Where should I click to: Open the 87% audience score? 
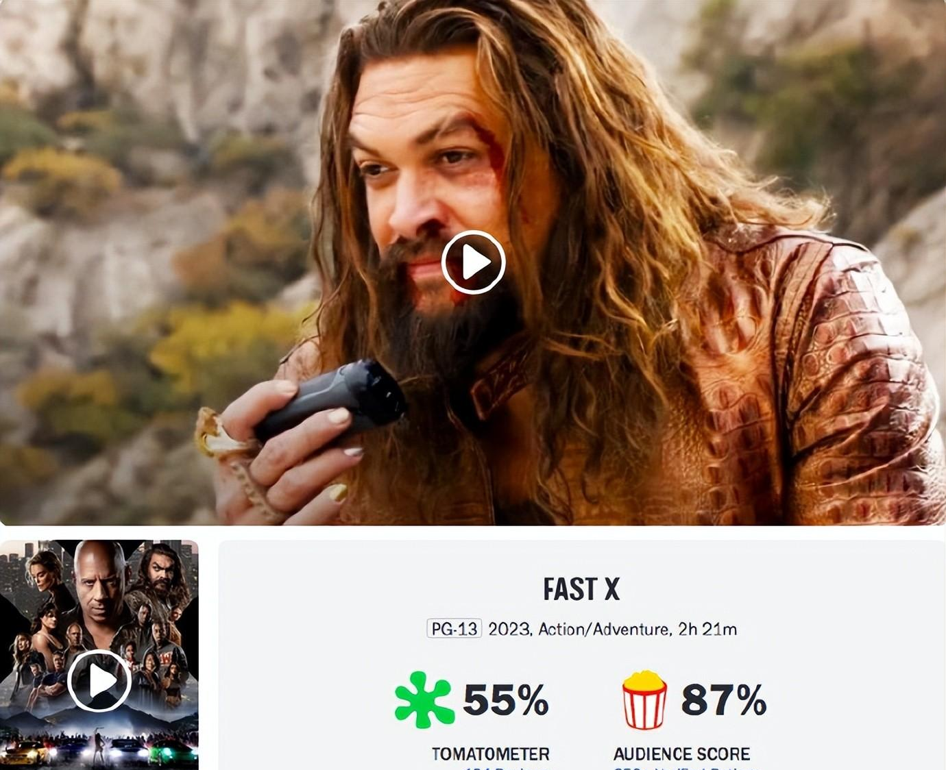pos(724,700)
